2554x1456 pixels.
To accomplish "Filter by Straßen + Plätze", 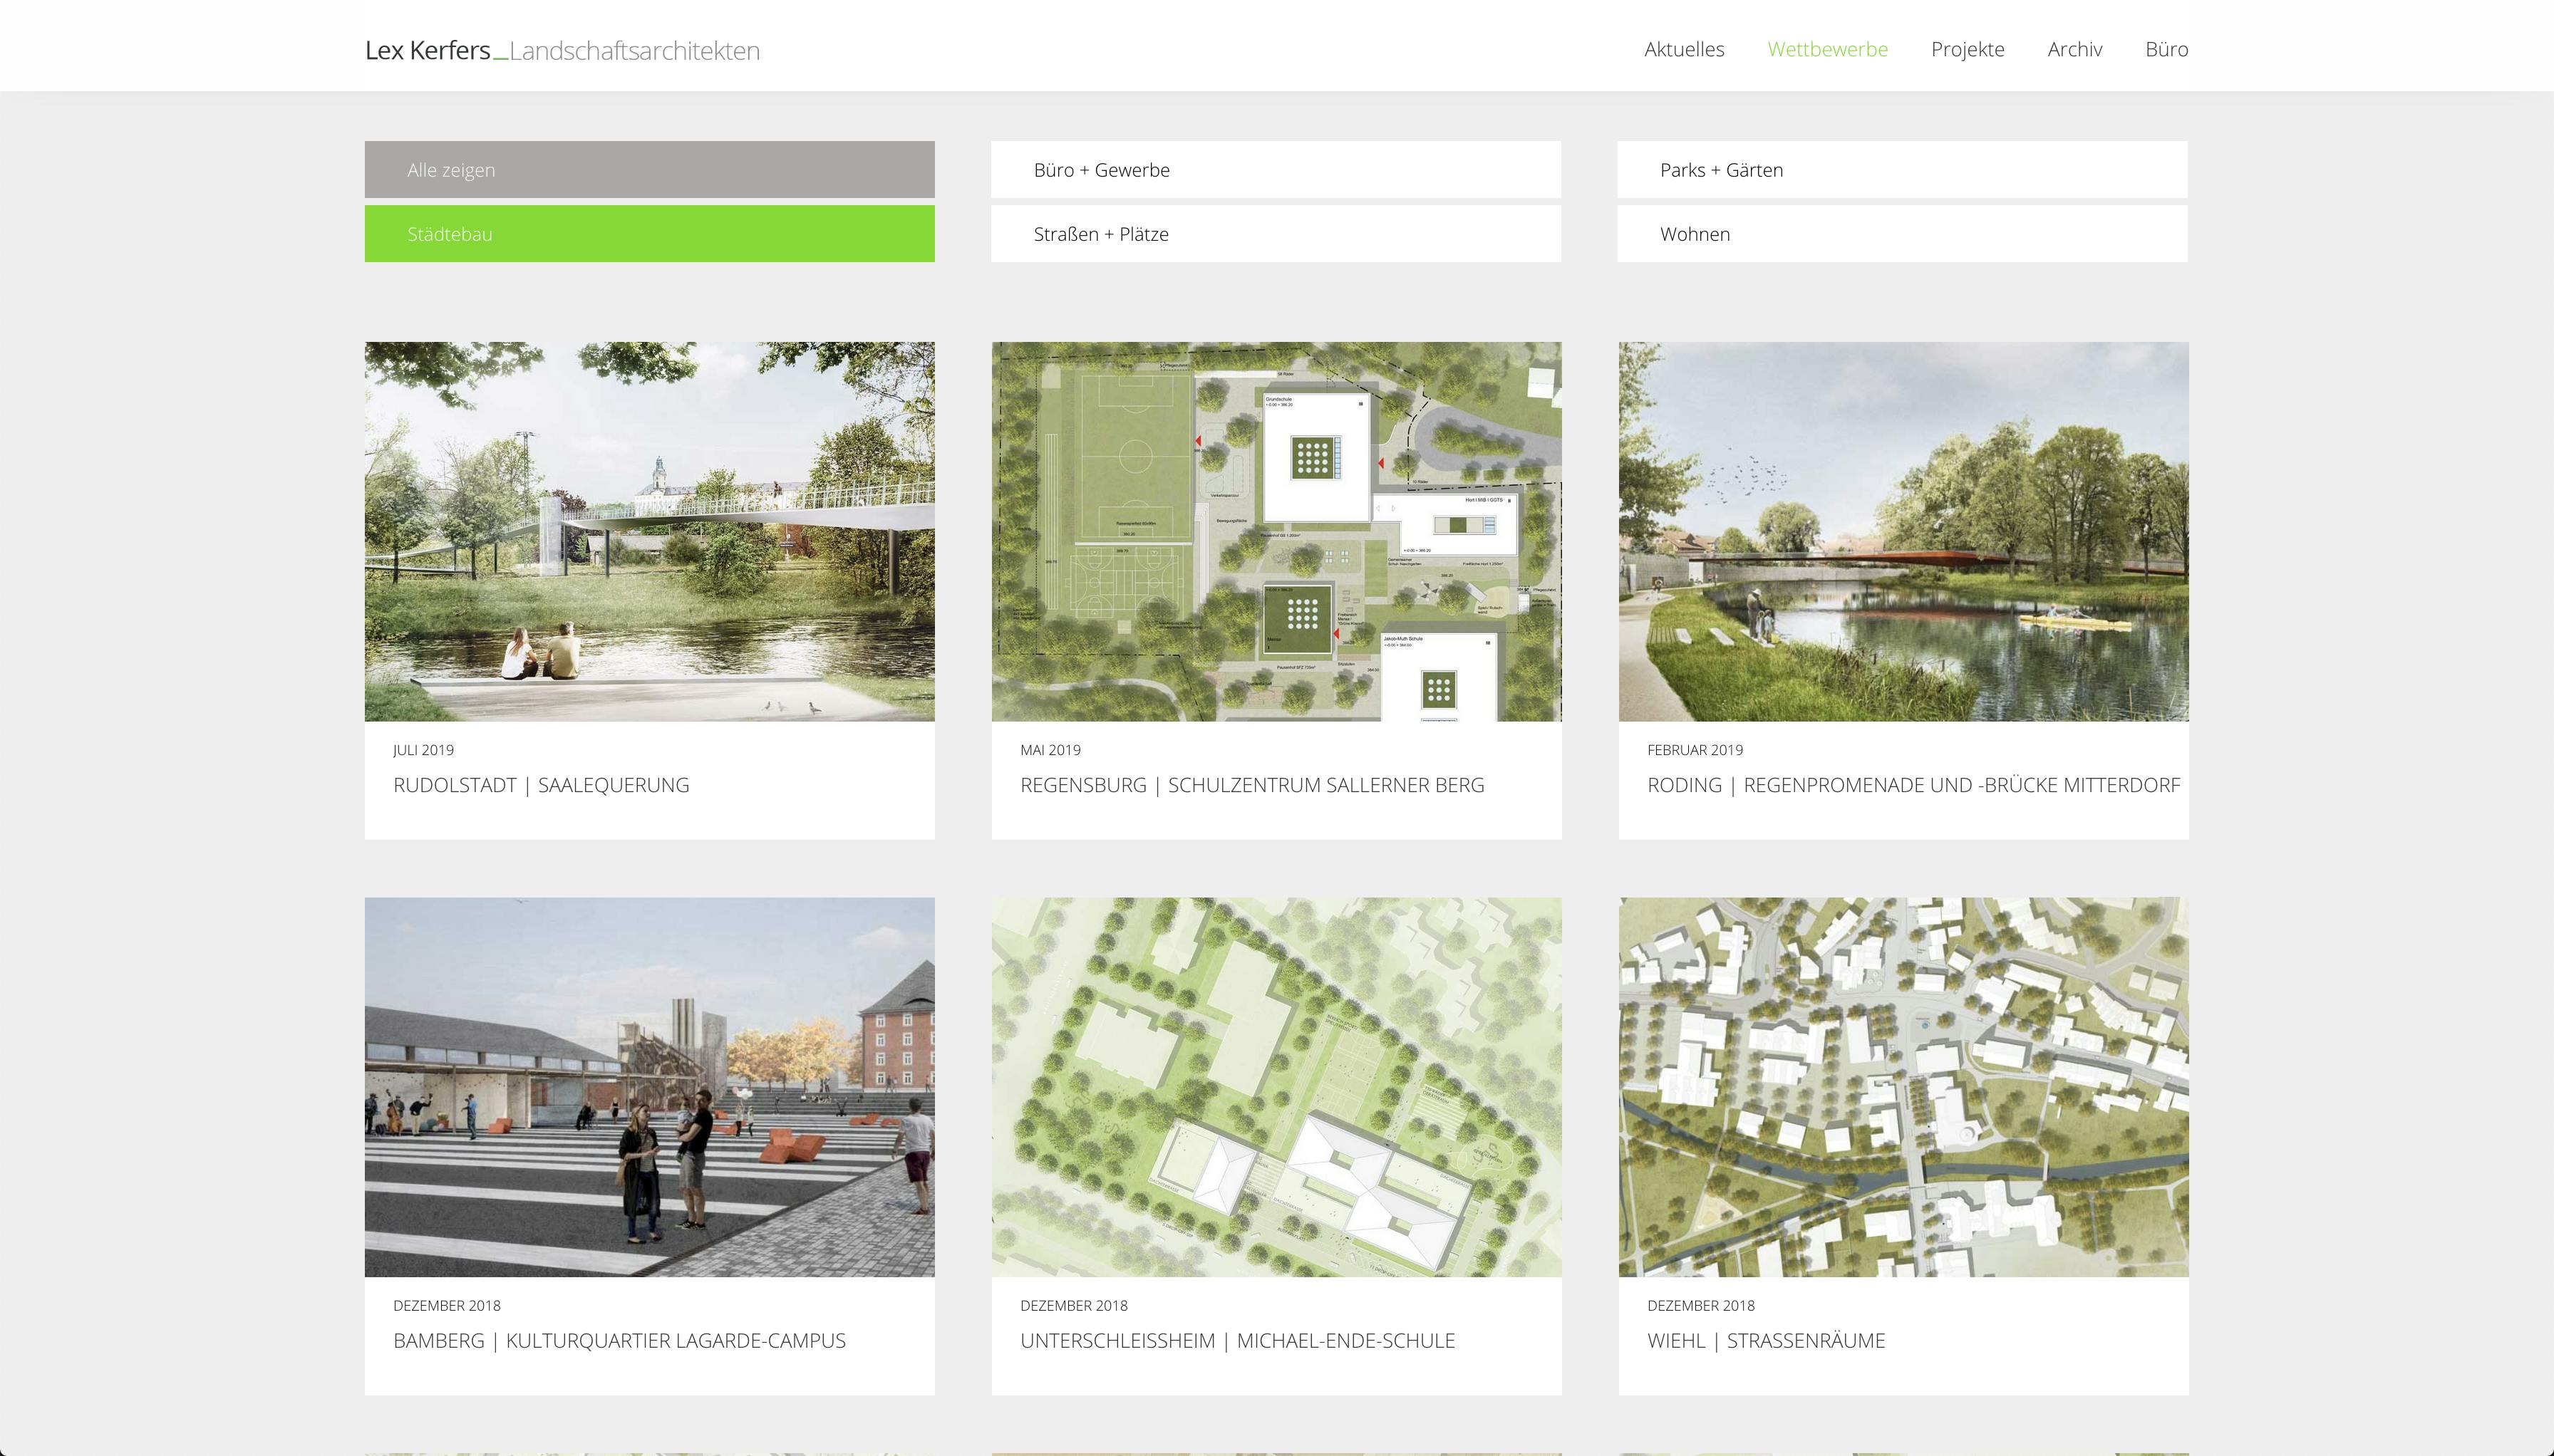I will (x=1276, y=233).
